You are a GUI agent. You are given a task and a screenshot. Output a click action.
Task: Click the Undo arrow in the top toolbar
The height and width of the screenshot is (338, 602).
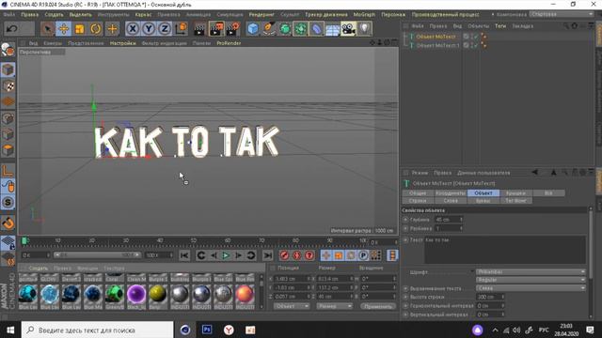point(12,29)
